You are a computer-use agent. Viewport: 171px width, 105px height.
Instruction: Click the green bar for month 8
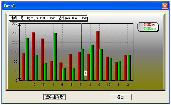click(x=92, y=63)
